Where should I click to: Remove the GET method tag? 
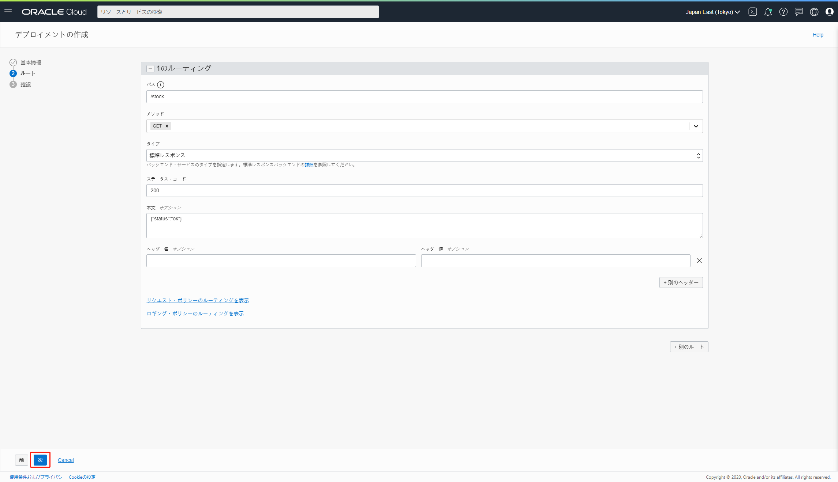click(167, 126)
